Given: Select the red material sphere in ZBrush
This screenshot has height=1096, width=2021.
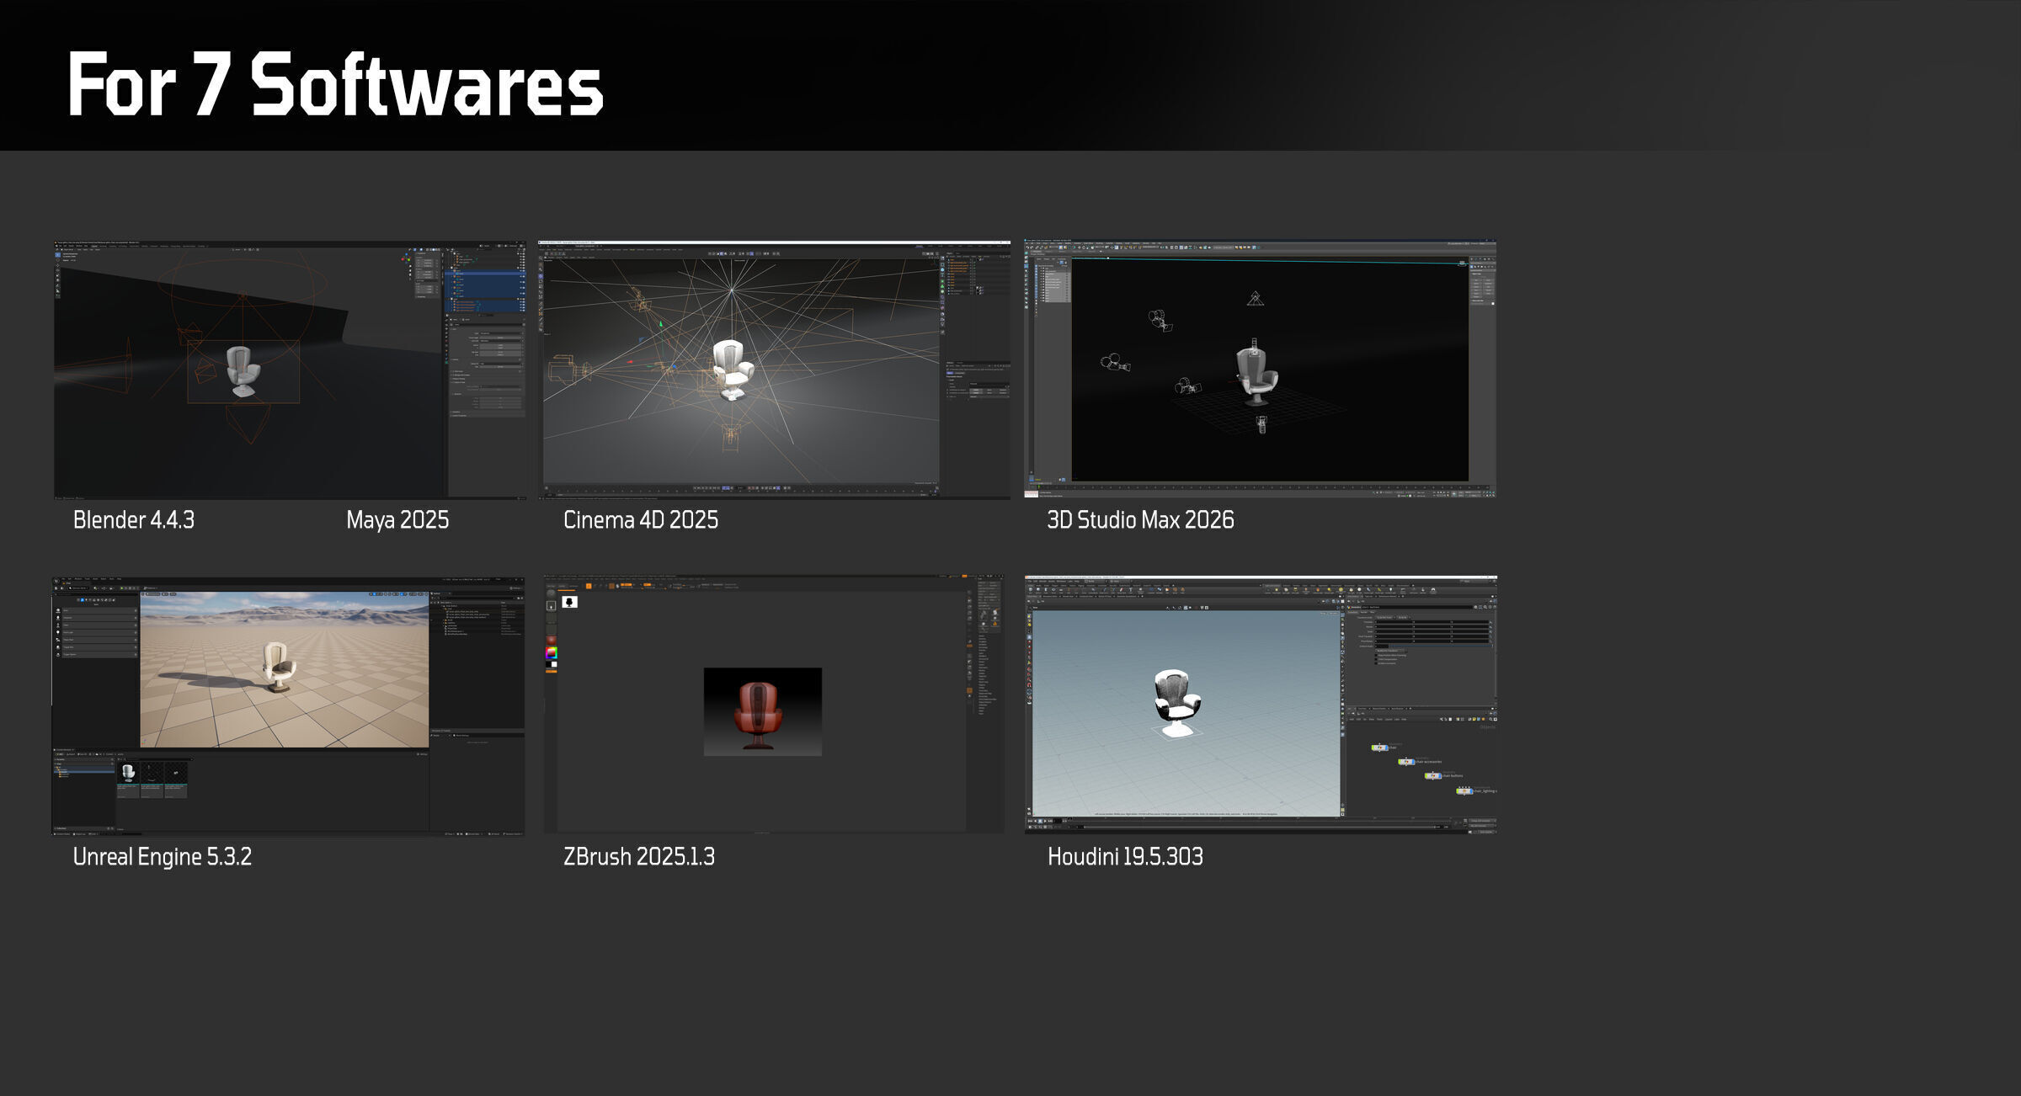Looking at the screenshot, I should (x=552, y=641).
